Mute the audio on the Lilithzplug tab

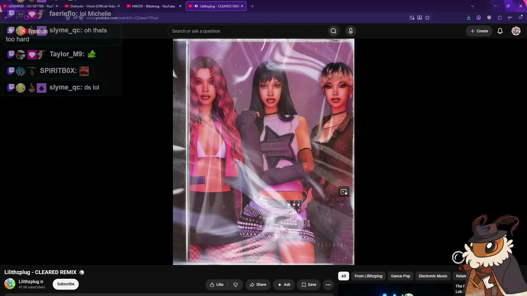point(196,6)
